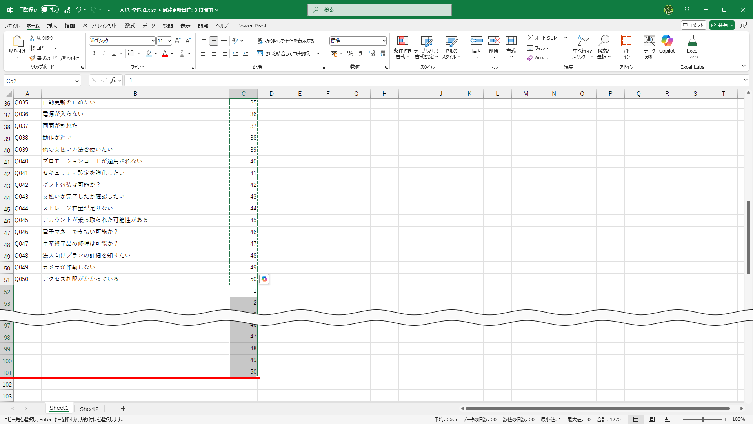This screenshot has width=753, height=424.
Task: Toggle bold formatting
Action: click(94, 53)
